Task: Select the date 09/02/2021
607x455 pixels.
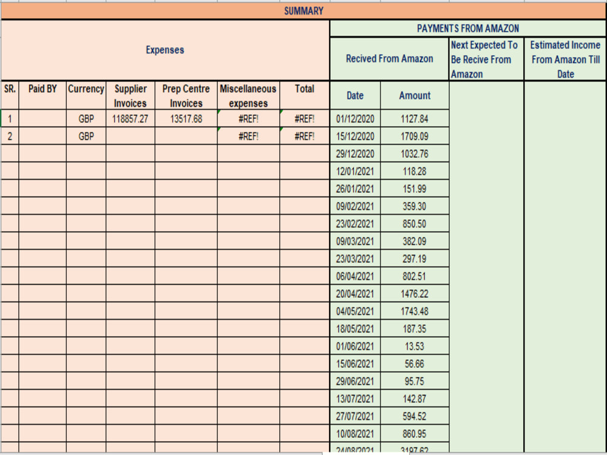Action: pos(355,206)
